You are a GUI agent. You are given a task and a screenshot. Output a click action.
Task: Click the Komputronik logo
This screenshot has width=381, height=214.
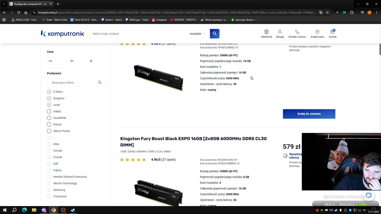point(63,34)
